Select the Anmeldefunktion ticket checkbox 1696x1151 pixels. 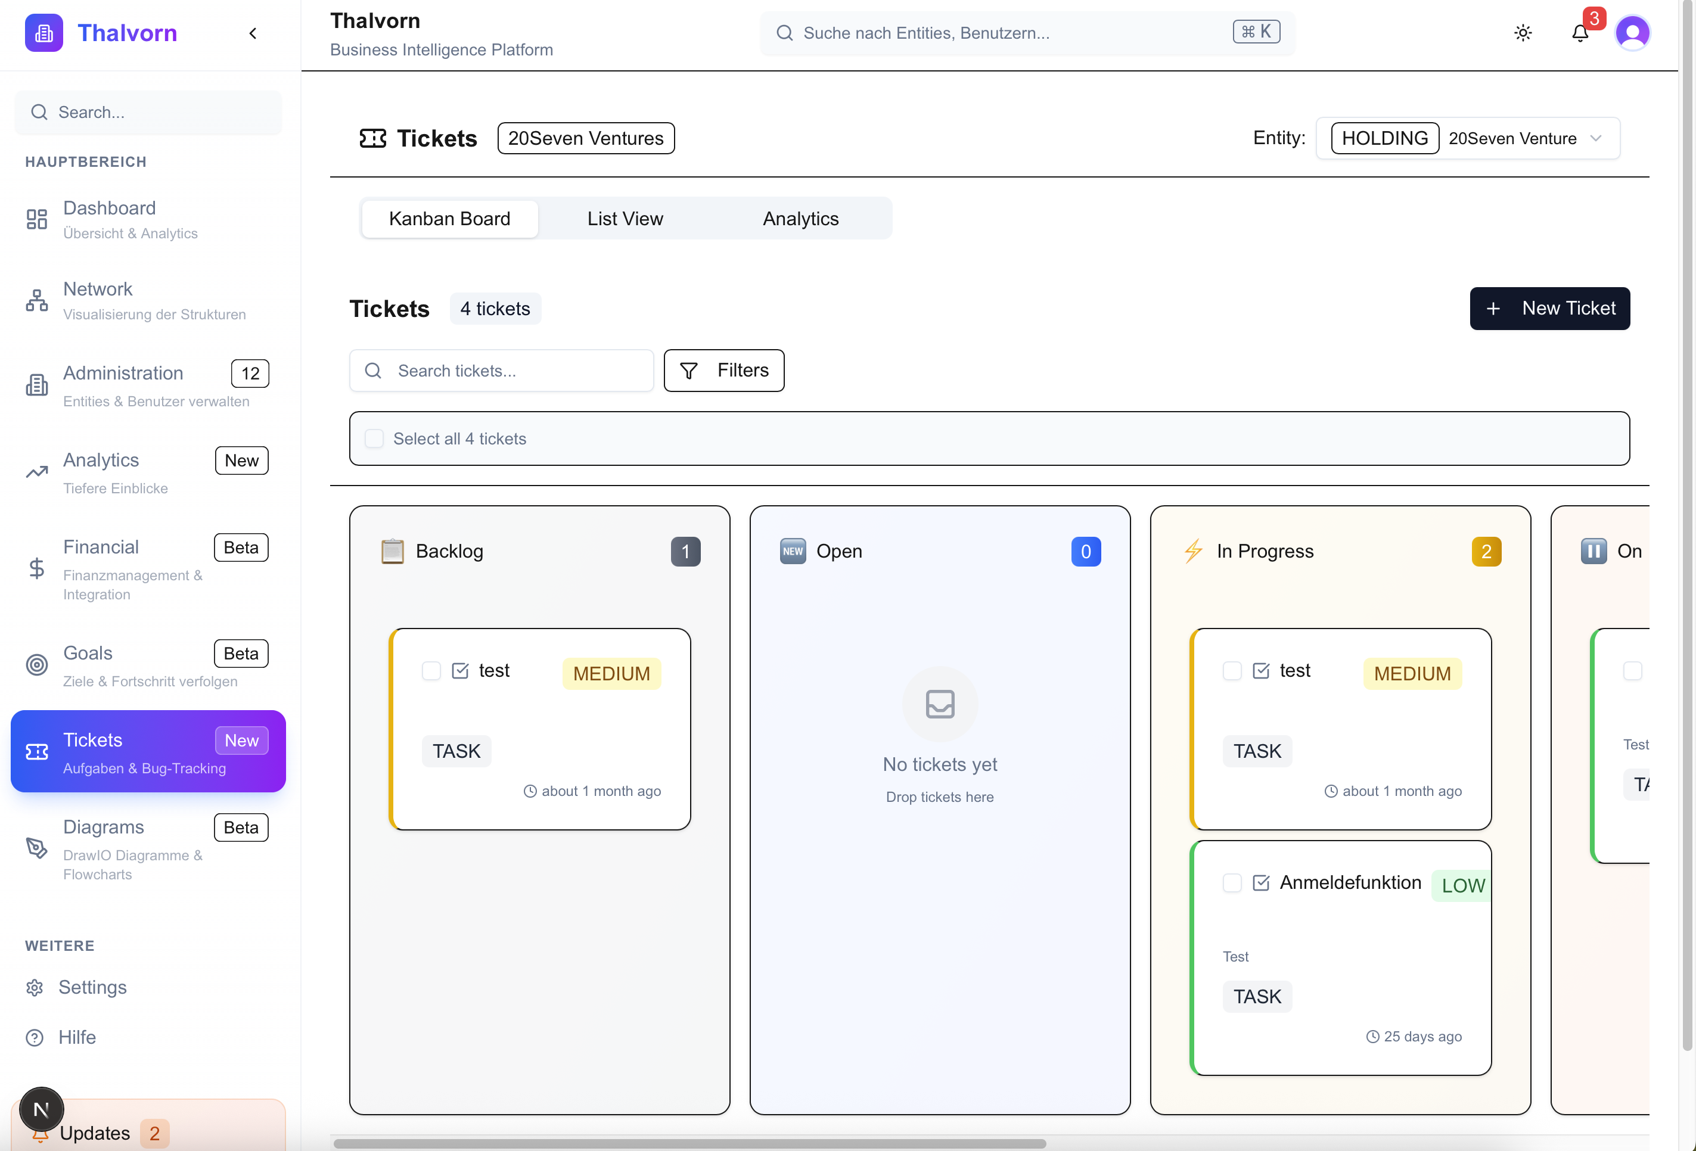[x=1232, y=882]
